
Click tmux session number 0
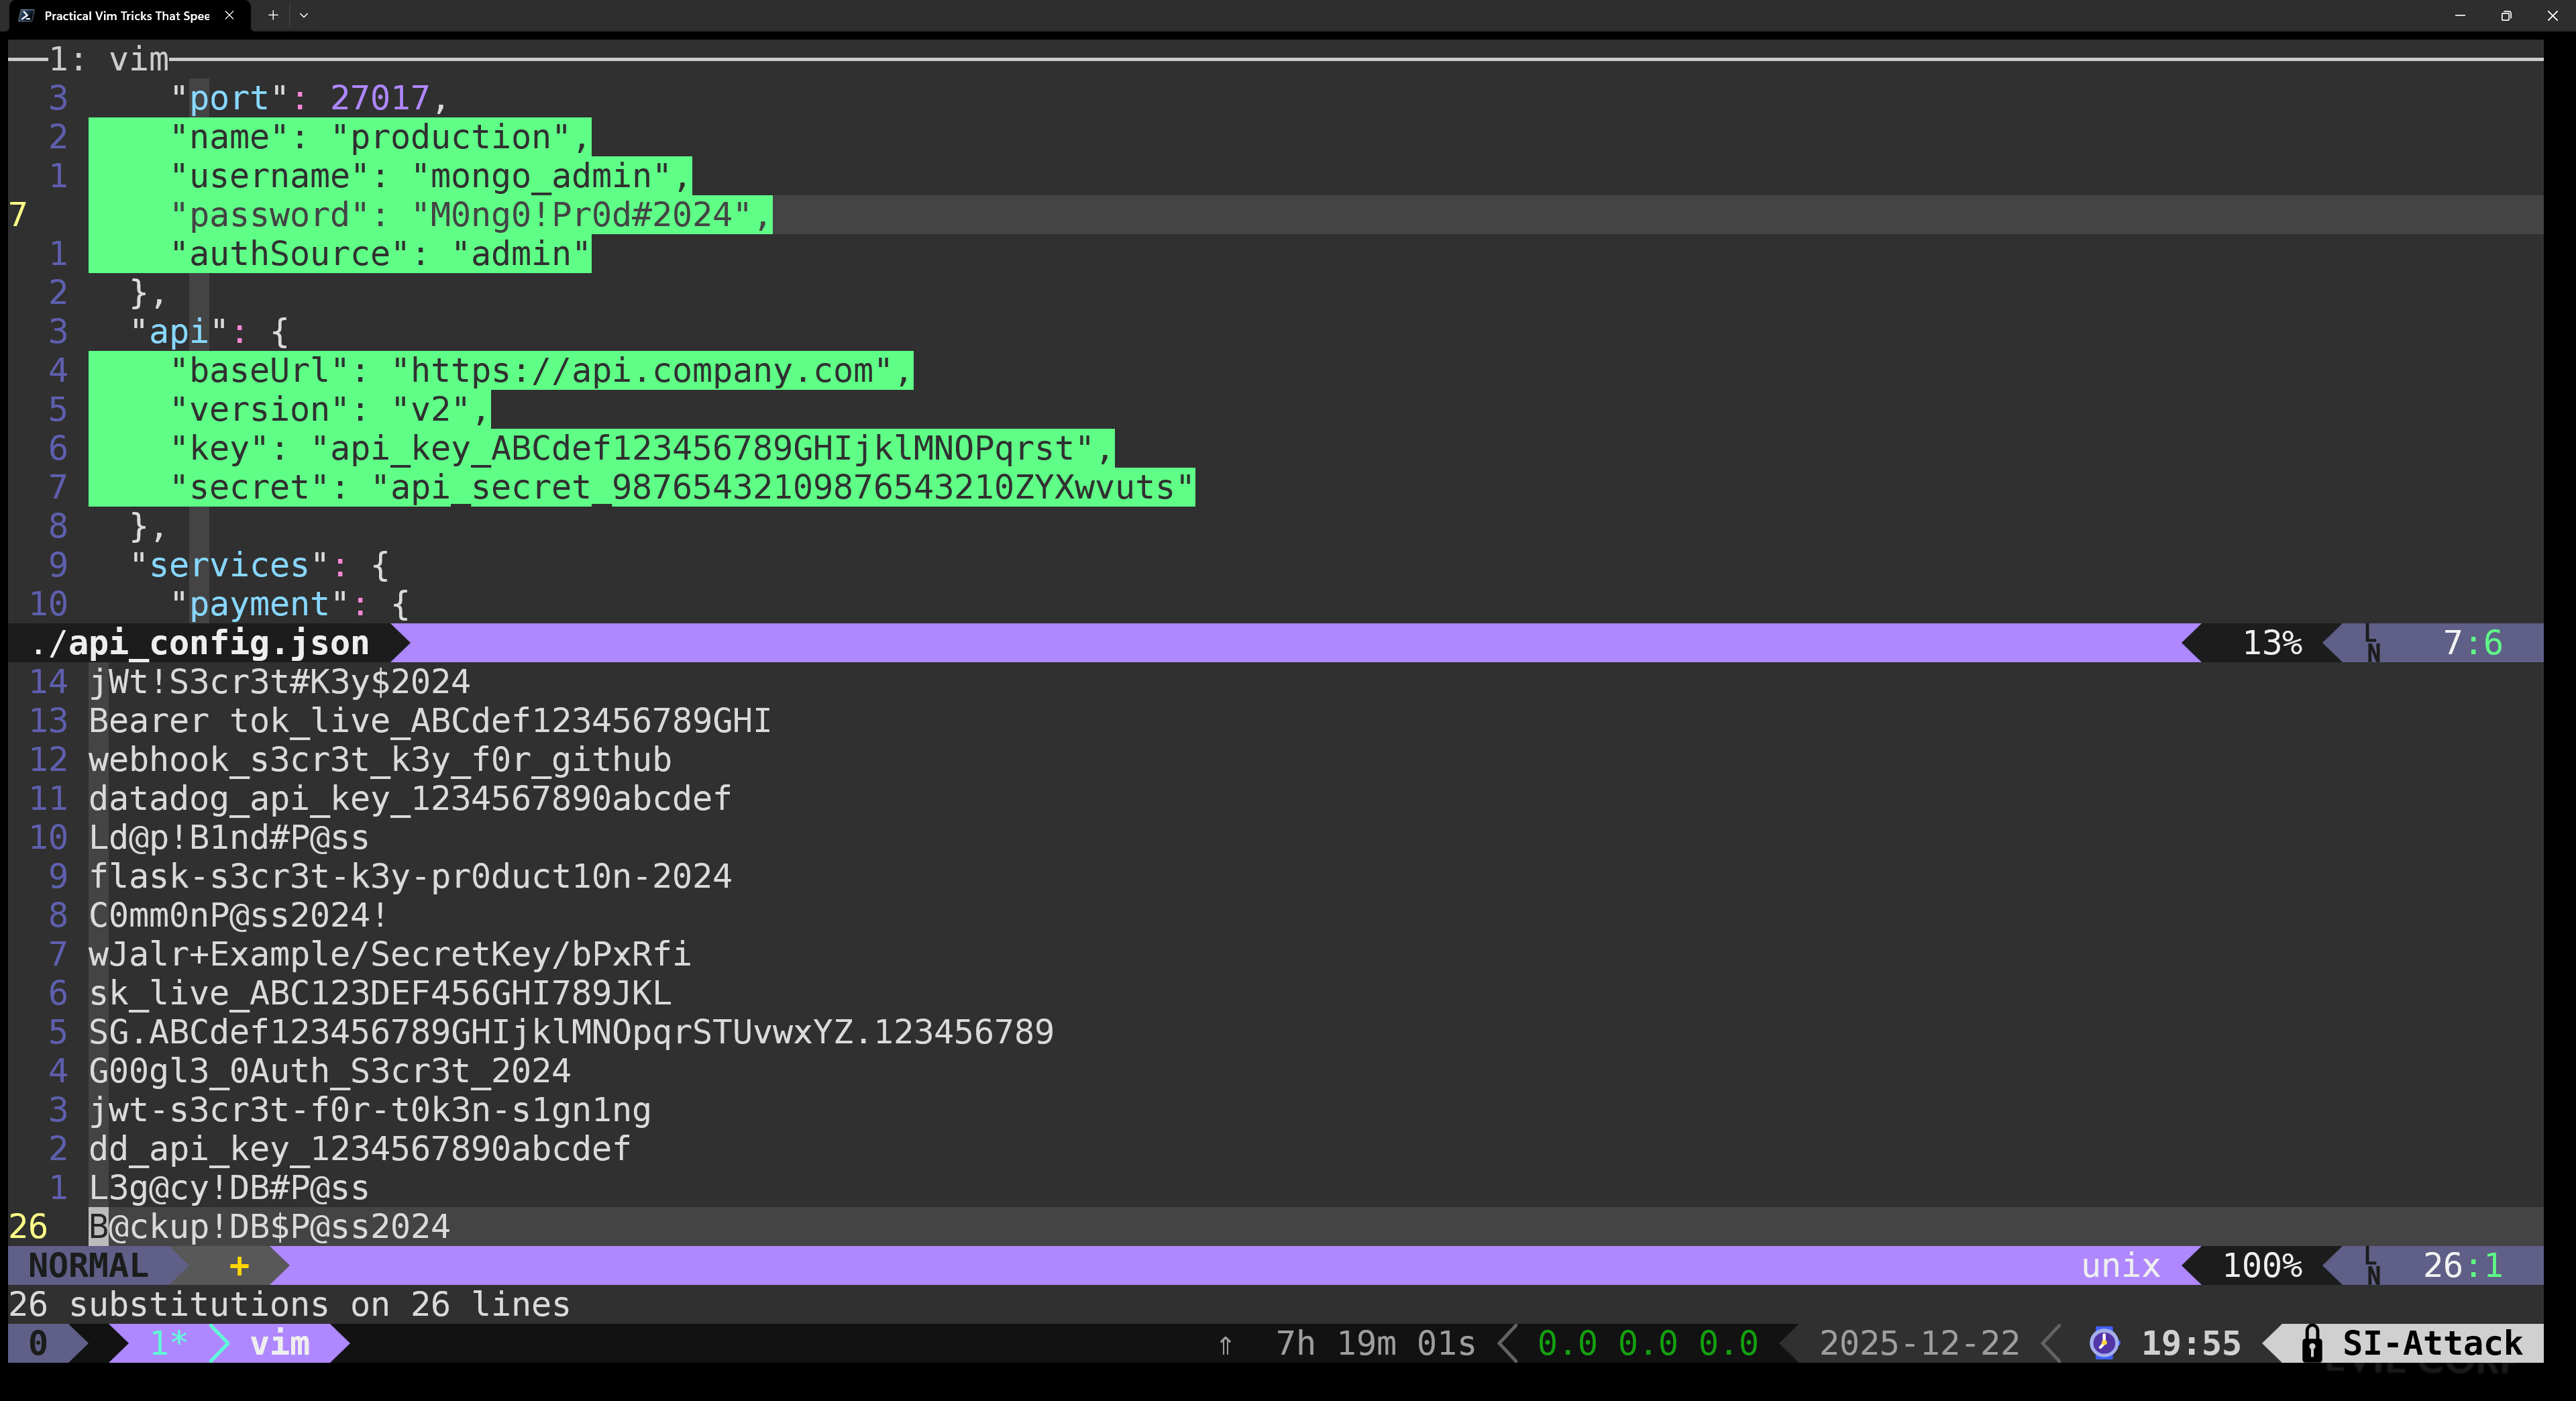38,1343
